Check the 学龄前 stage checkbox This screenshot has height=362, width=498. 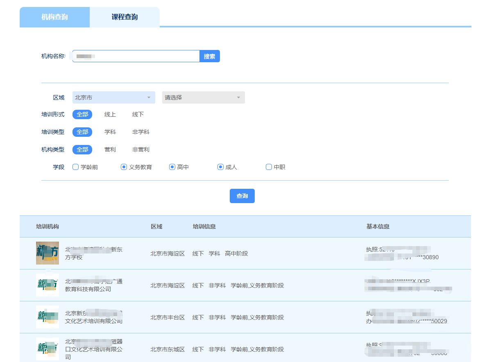pos(75,167)
